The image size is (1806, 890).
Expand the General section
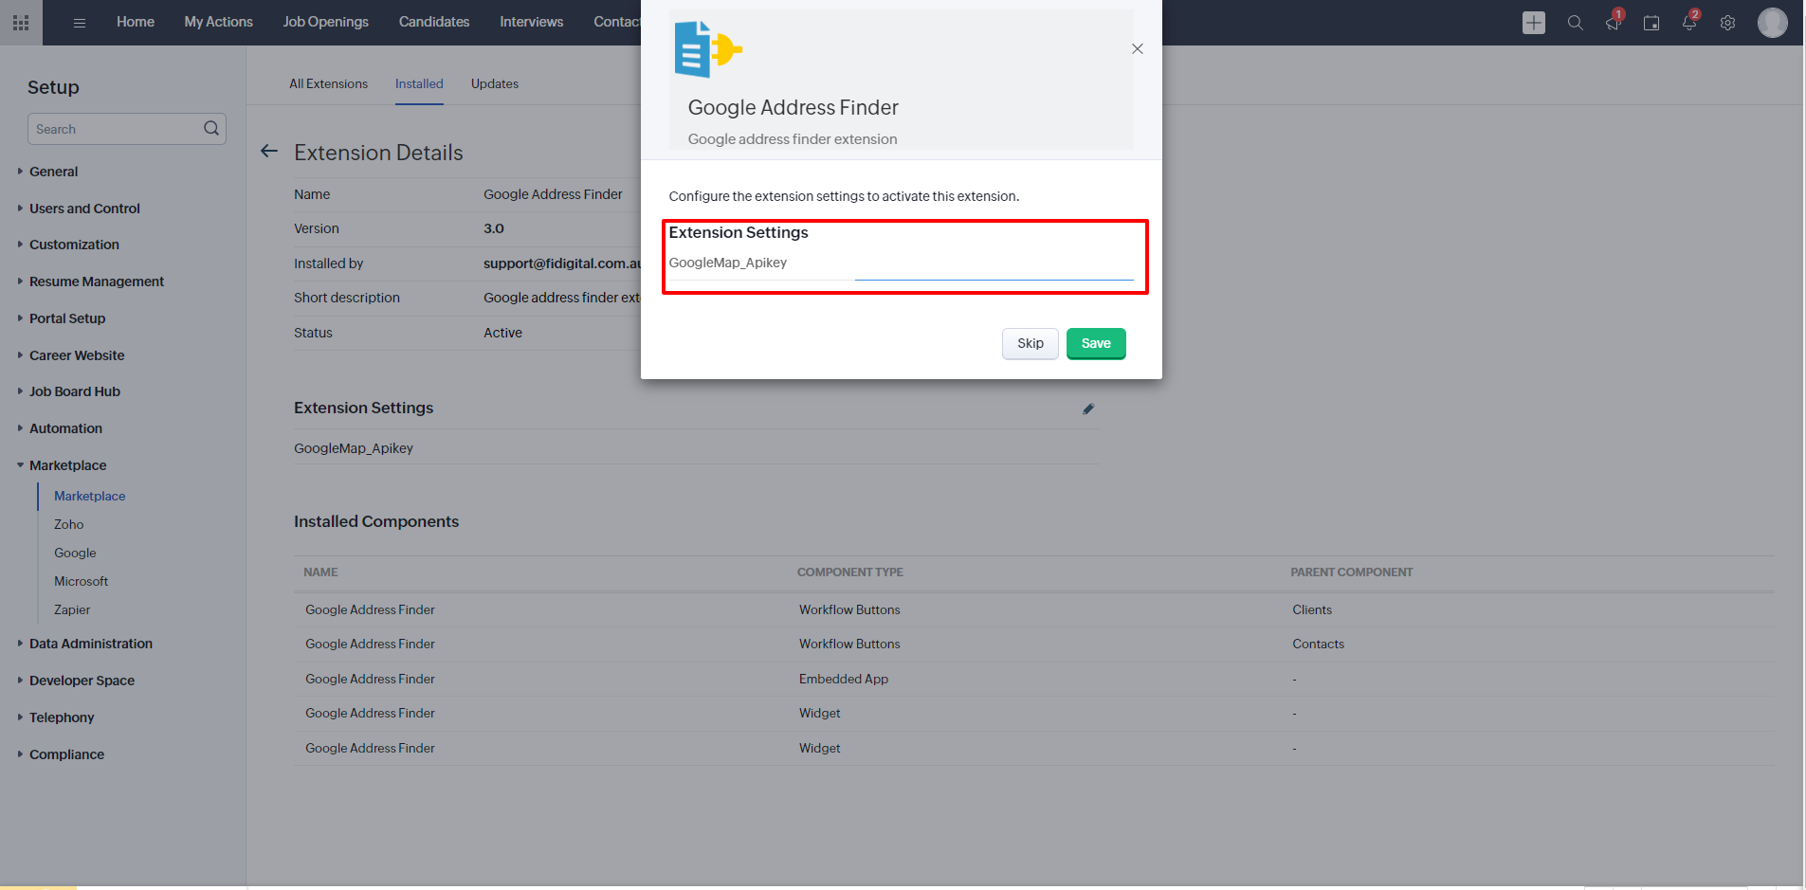pyautogui.click(x=53, y=172)
